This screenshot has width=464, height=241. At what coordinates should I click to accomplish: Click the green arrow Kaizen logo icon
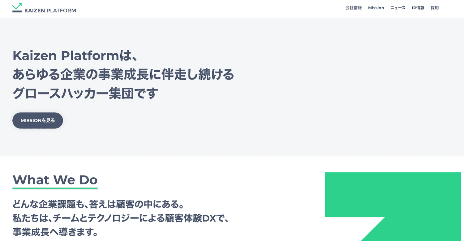(x=17, y=8)
